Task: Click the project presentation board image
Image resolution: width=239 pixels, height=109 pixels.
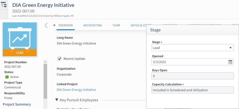Action: 20,39
